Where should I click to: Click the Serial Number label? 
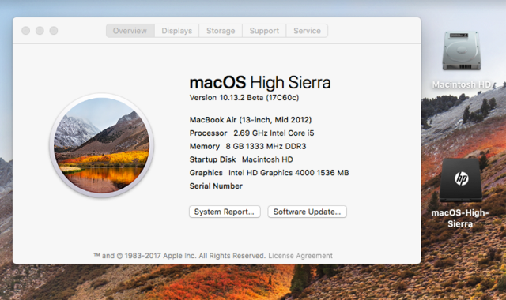click(216, 186)
